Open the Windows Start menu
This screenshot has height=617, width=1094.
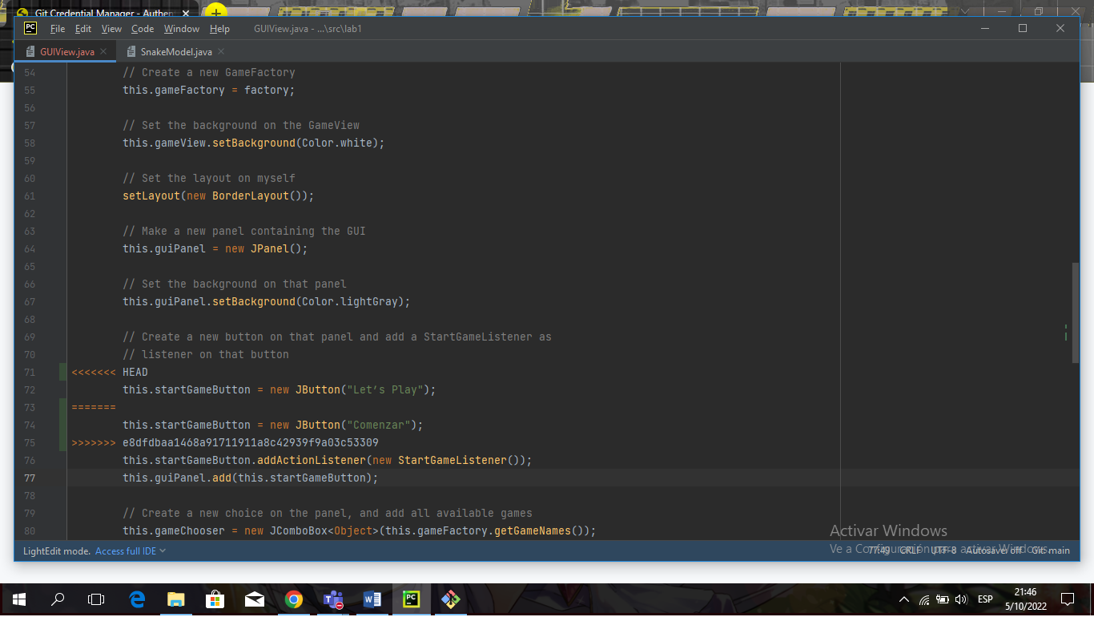click(x=18, y=599)
